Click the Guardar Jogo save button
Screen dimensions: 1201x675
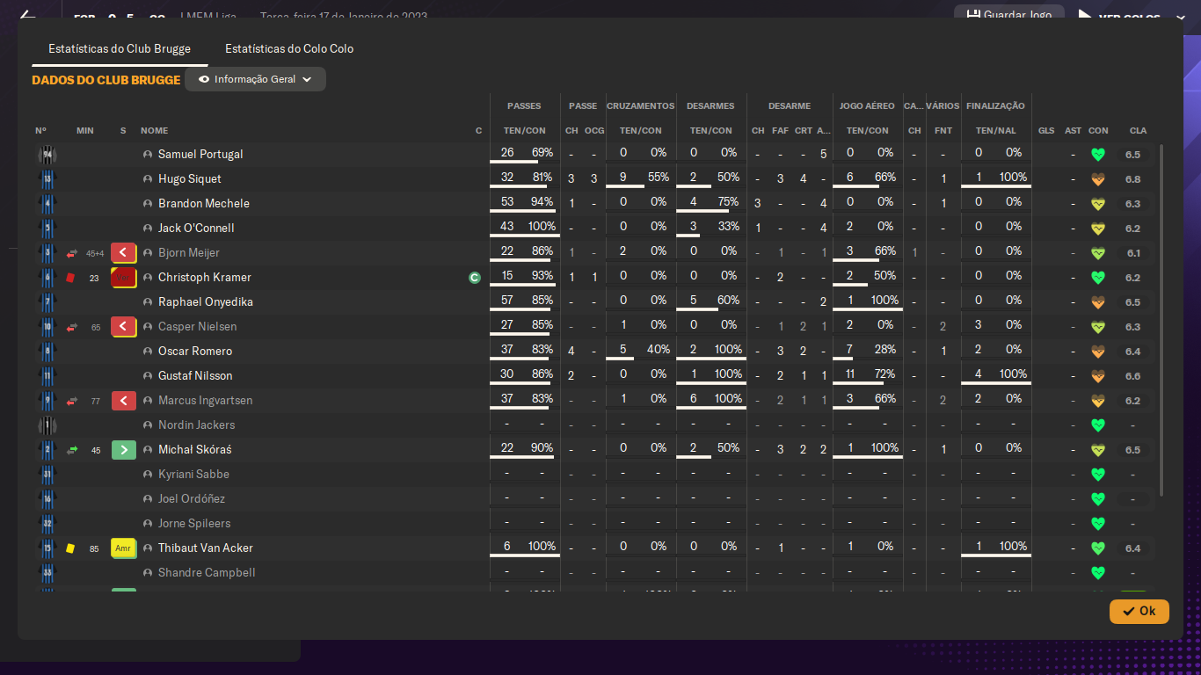click(1008, 15)
